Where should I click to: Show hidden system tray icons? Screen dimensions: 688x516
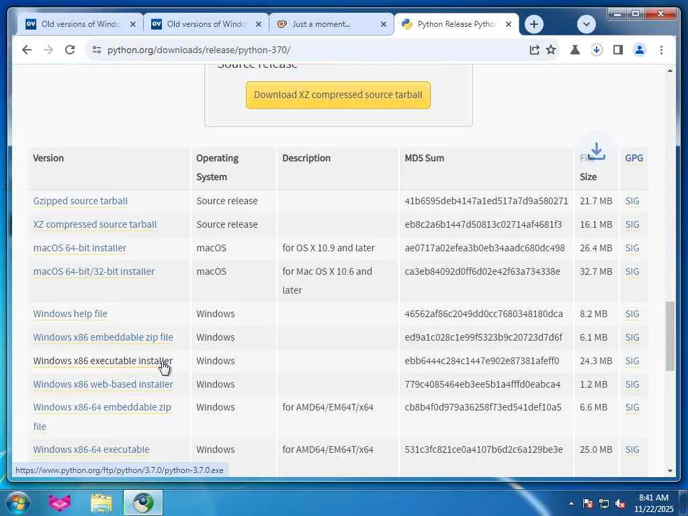click(571, 503)
